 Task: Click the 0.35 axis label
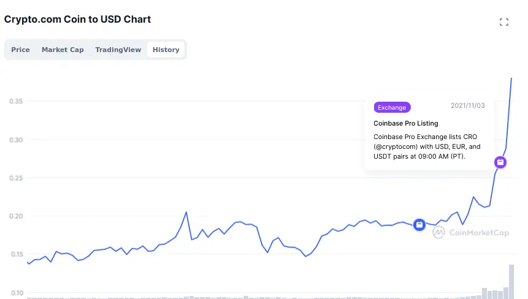16,101
